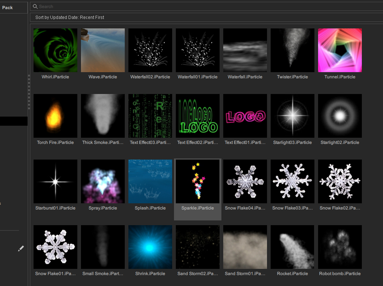
Task: Select the Starlight03.iParticle thumbnail
Action: [x=293, y=116]
